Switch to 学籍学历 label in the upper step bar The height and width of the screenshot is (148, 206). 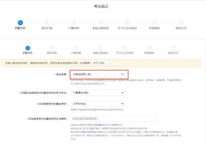point(20,28)
